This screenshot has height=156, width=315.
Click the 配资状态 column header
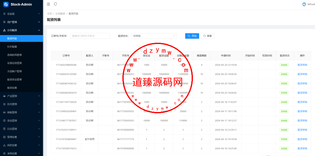click(x=285, y=56)
